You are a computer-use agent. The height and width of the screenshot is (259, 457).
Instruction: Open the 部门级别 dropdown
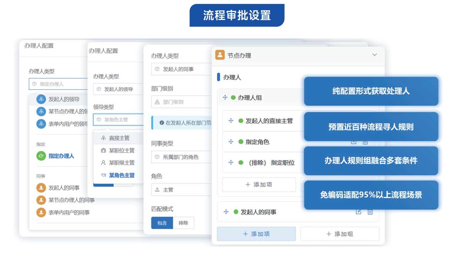(x=181, y=102)
